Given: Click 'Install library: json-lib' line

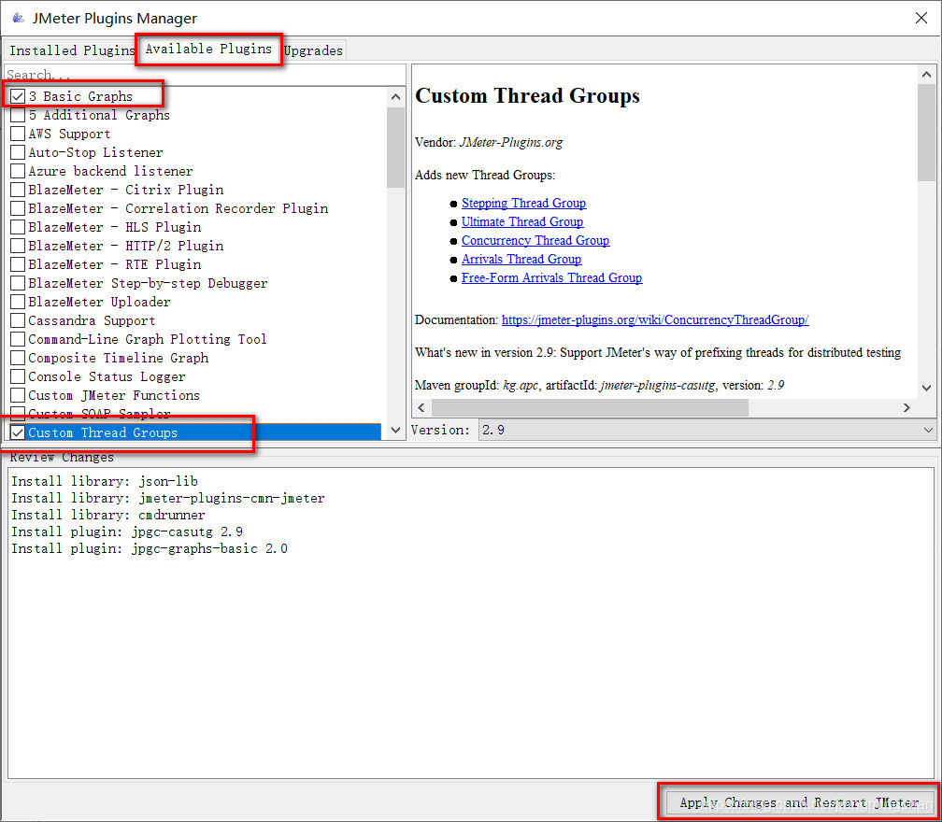Looking at the screenshot, I should [x=105, y=481].
